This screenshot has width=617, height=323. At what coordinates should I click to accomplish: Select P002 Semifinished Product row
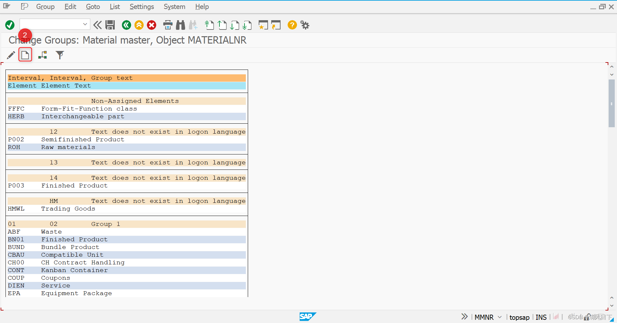127,139
